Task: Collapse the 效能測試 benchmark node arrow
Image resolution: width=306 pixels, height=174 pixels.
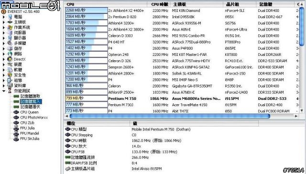Action: pyautogui.click(x=4, y=91)
